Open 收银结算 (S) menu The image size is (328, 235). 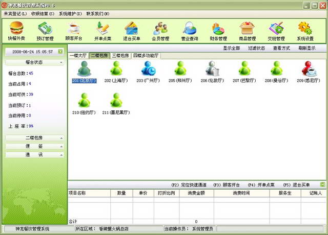(43, 14)
